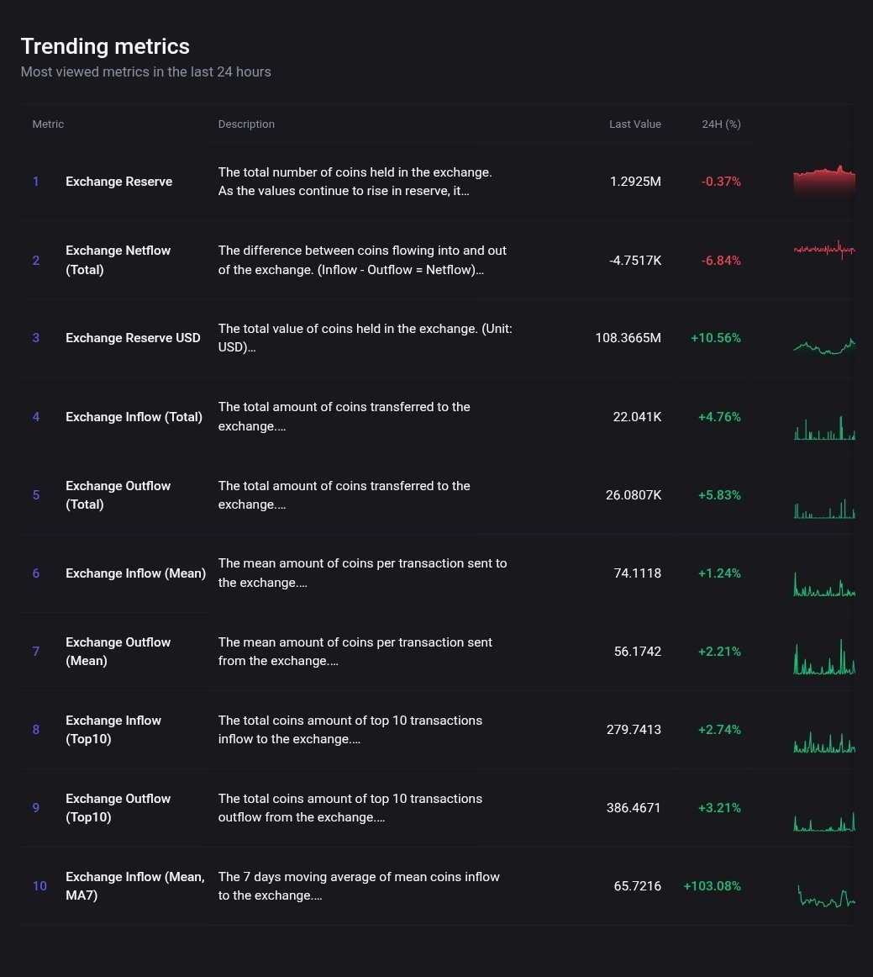Screen dimensions: 873x977
Task: Click the Exchange Outflow (Total) sparkline
Action: [823, 509]
